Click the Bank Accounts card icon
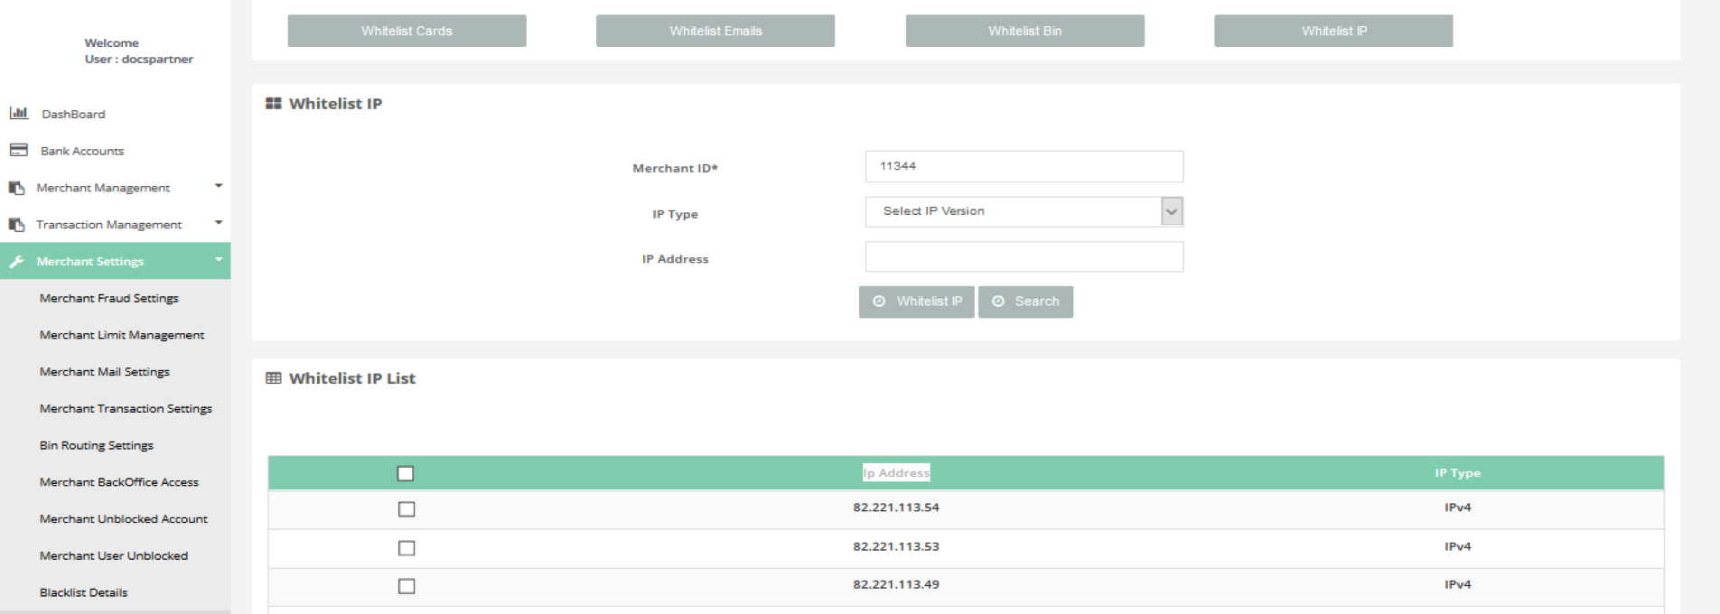The height and width of the screenshot is (614, 1720). 18,150
